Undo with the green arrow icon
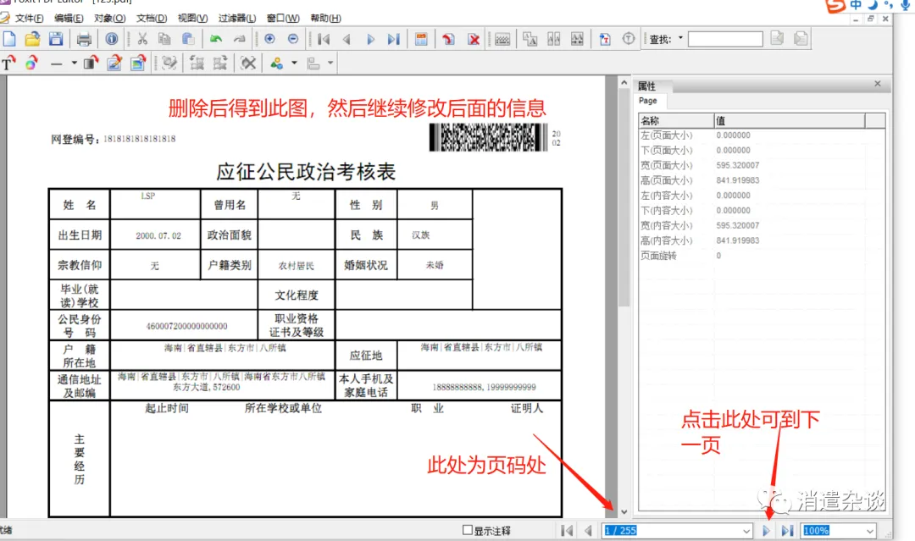The height and width of the screenshot is (541, 915). coord(216,39)
